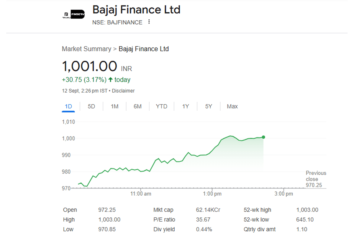Select the 6M chart range tab

coord(137,106)
